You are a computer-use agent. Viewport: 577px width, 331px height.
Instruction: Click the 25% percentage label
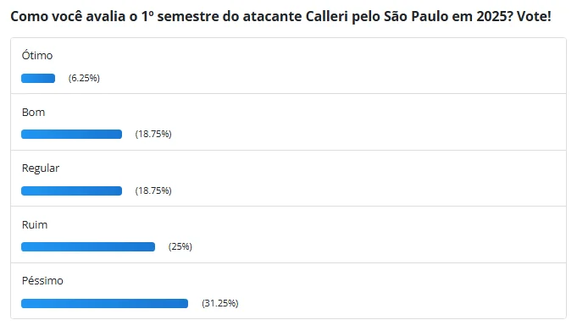[180, 246]
